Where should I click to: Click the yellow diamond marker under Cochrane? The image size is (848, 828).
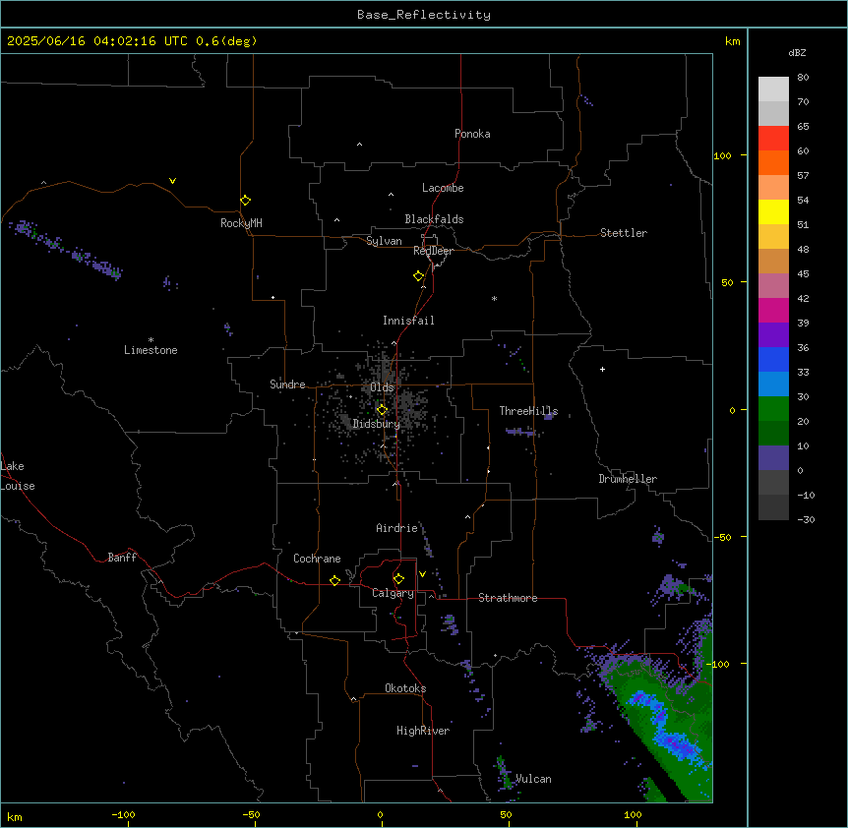click(334, 580)
